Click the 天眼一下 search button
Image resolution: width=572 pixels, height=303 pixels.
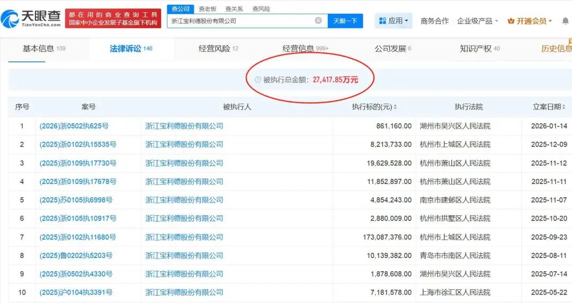tap(345, 21)
